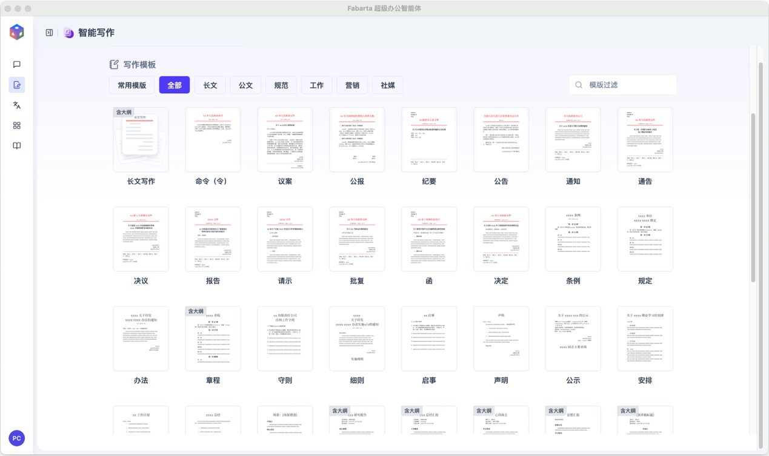Select the 请示 template thumbnail
The width and height of the screenshot is (769, 456).
[x=285, y=239]
